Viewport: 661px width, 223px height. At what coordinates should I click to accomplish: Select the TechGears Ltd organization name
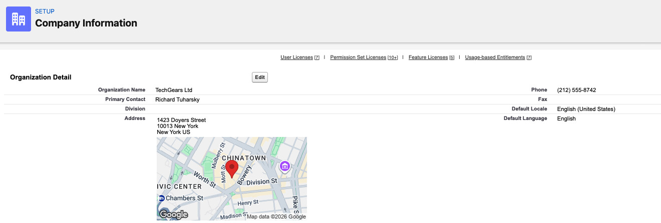coord(174,90)
